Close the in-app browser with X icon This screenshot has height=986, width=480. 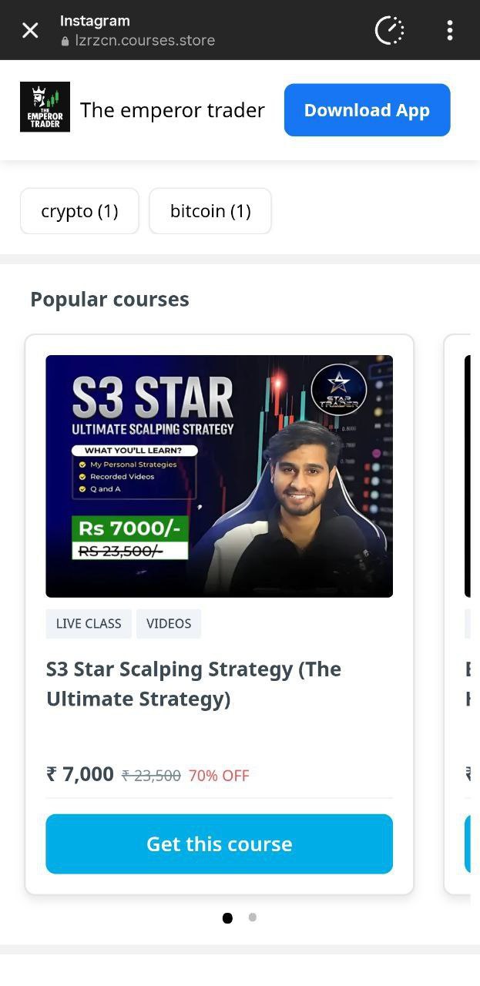point(30,30)
